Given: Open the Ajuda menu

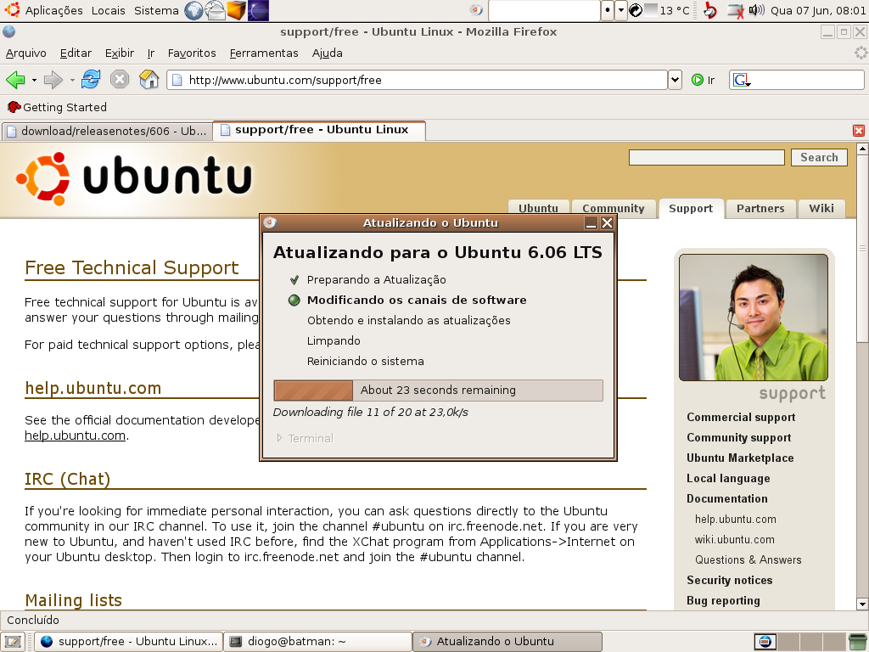Looking at the screenshot, I should coord(327,53).
